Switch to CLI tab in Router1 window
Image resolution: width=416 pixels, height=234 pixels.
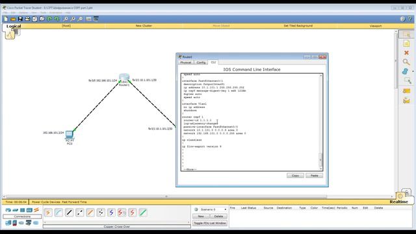click(x=213, y=62)
